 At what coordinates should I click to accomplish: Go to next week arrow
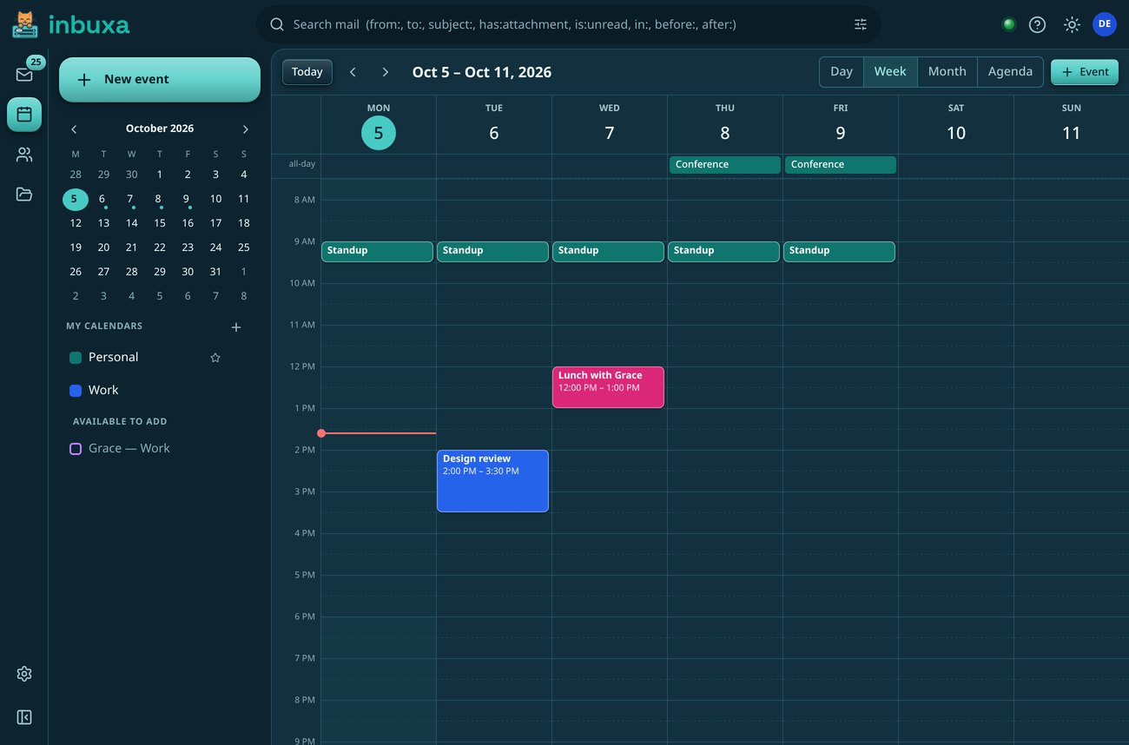tap(386, 72)
